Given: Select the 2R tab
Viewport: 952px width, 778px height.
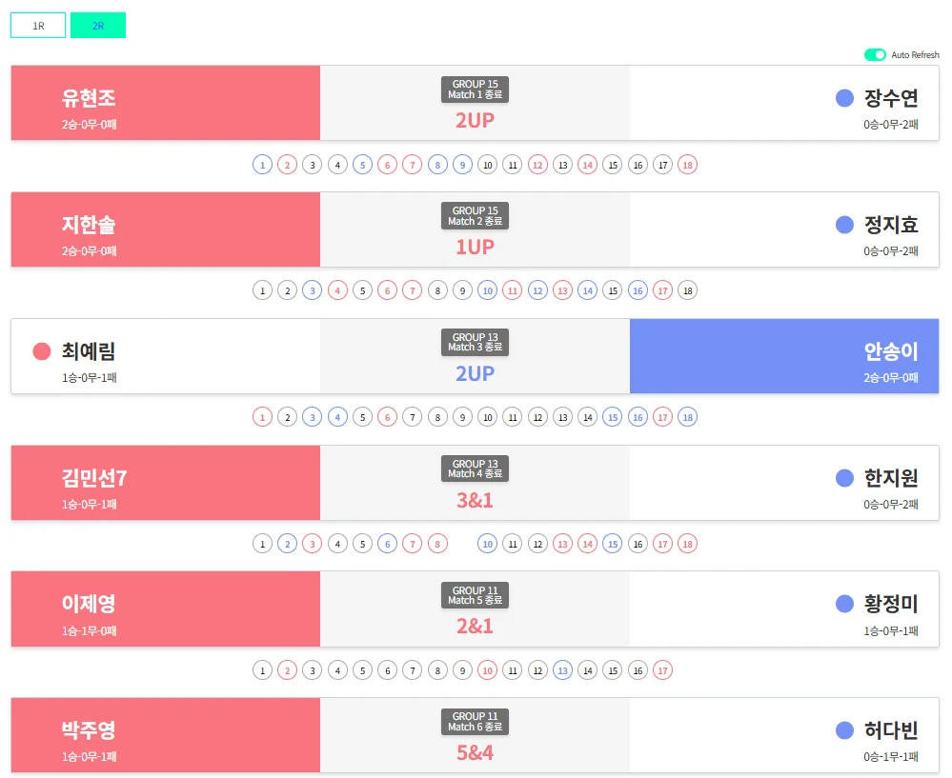Looking at the screenshot, I should (98, 26).
